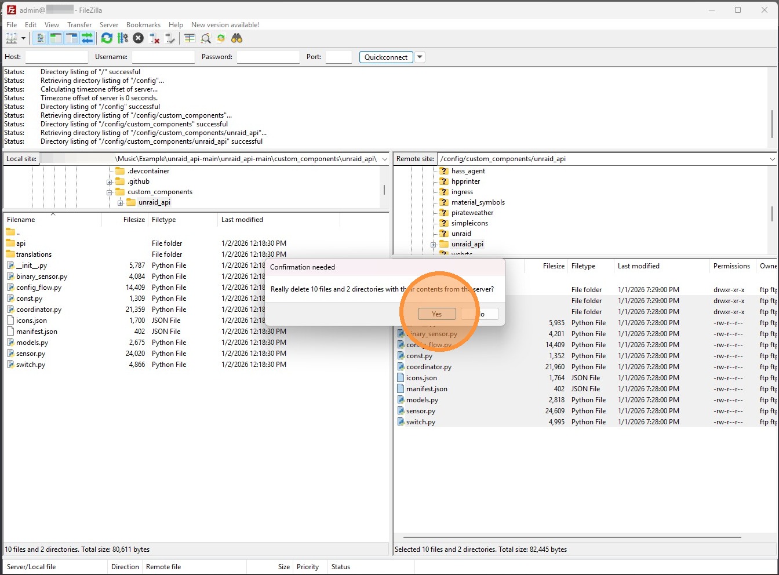Click Yes to confirm deletion
Image resolution: width=779 pixels, height=575 pixels.
[x=436, y=314]
